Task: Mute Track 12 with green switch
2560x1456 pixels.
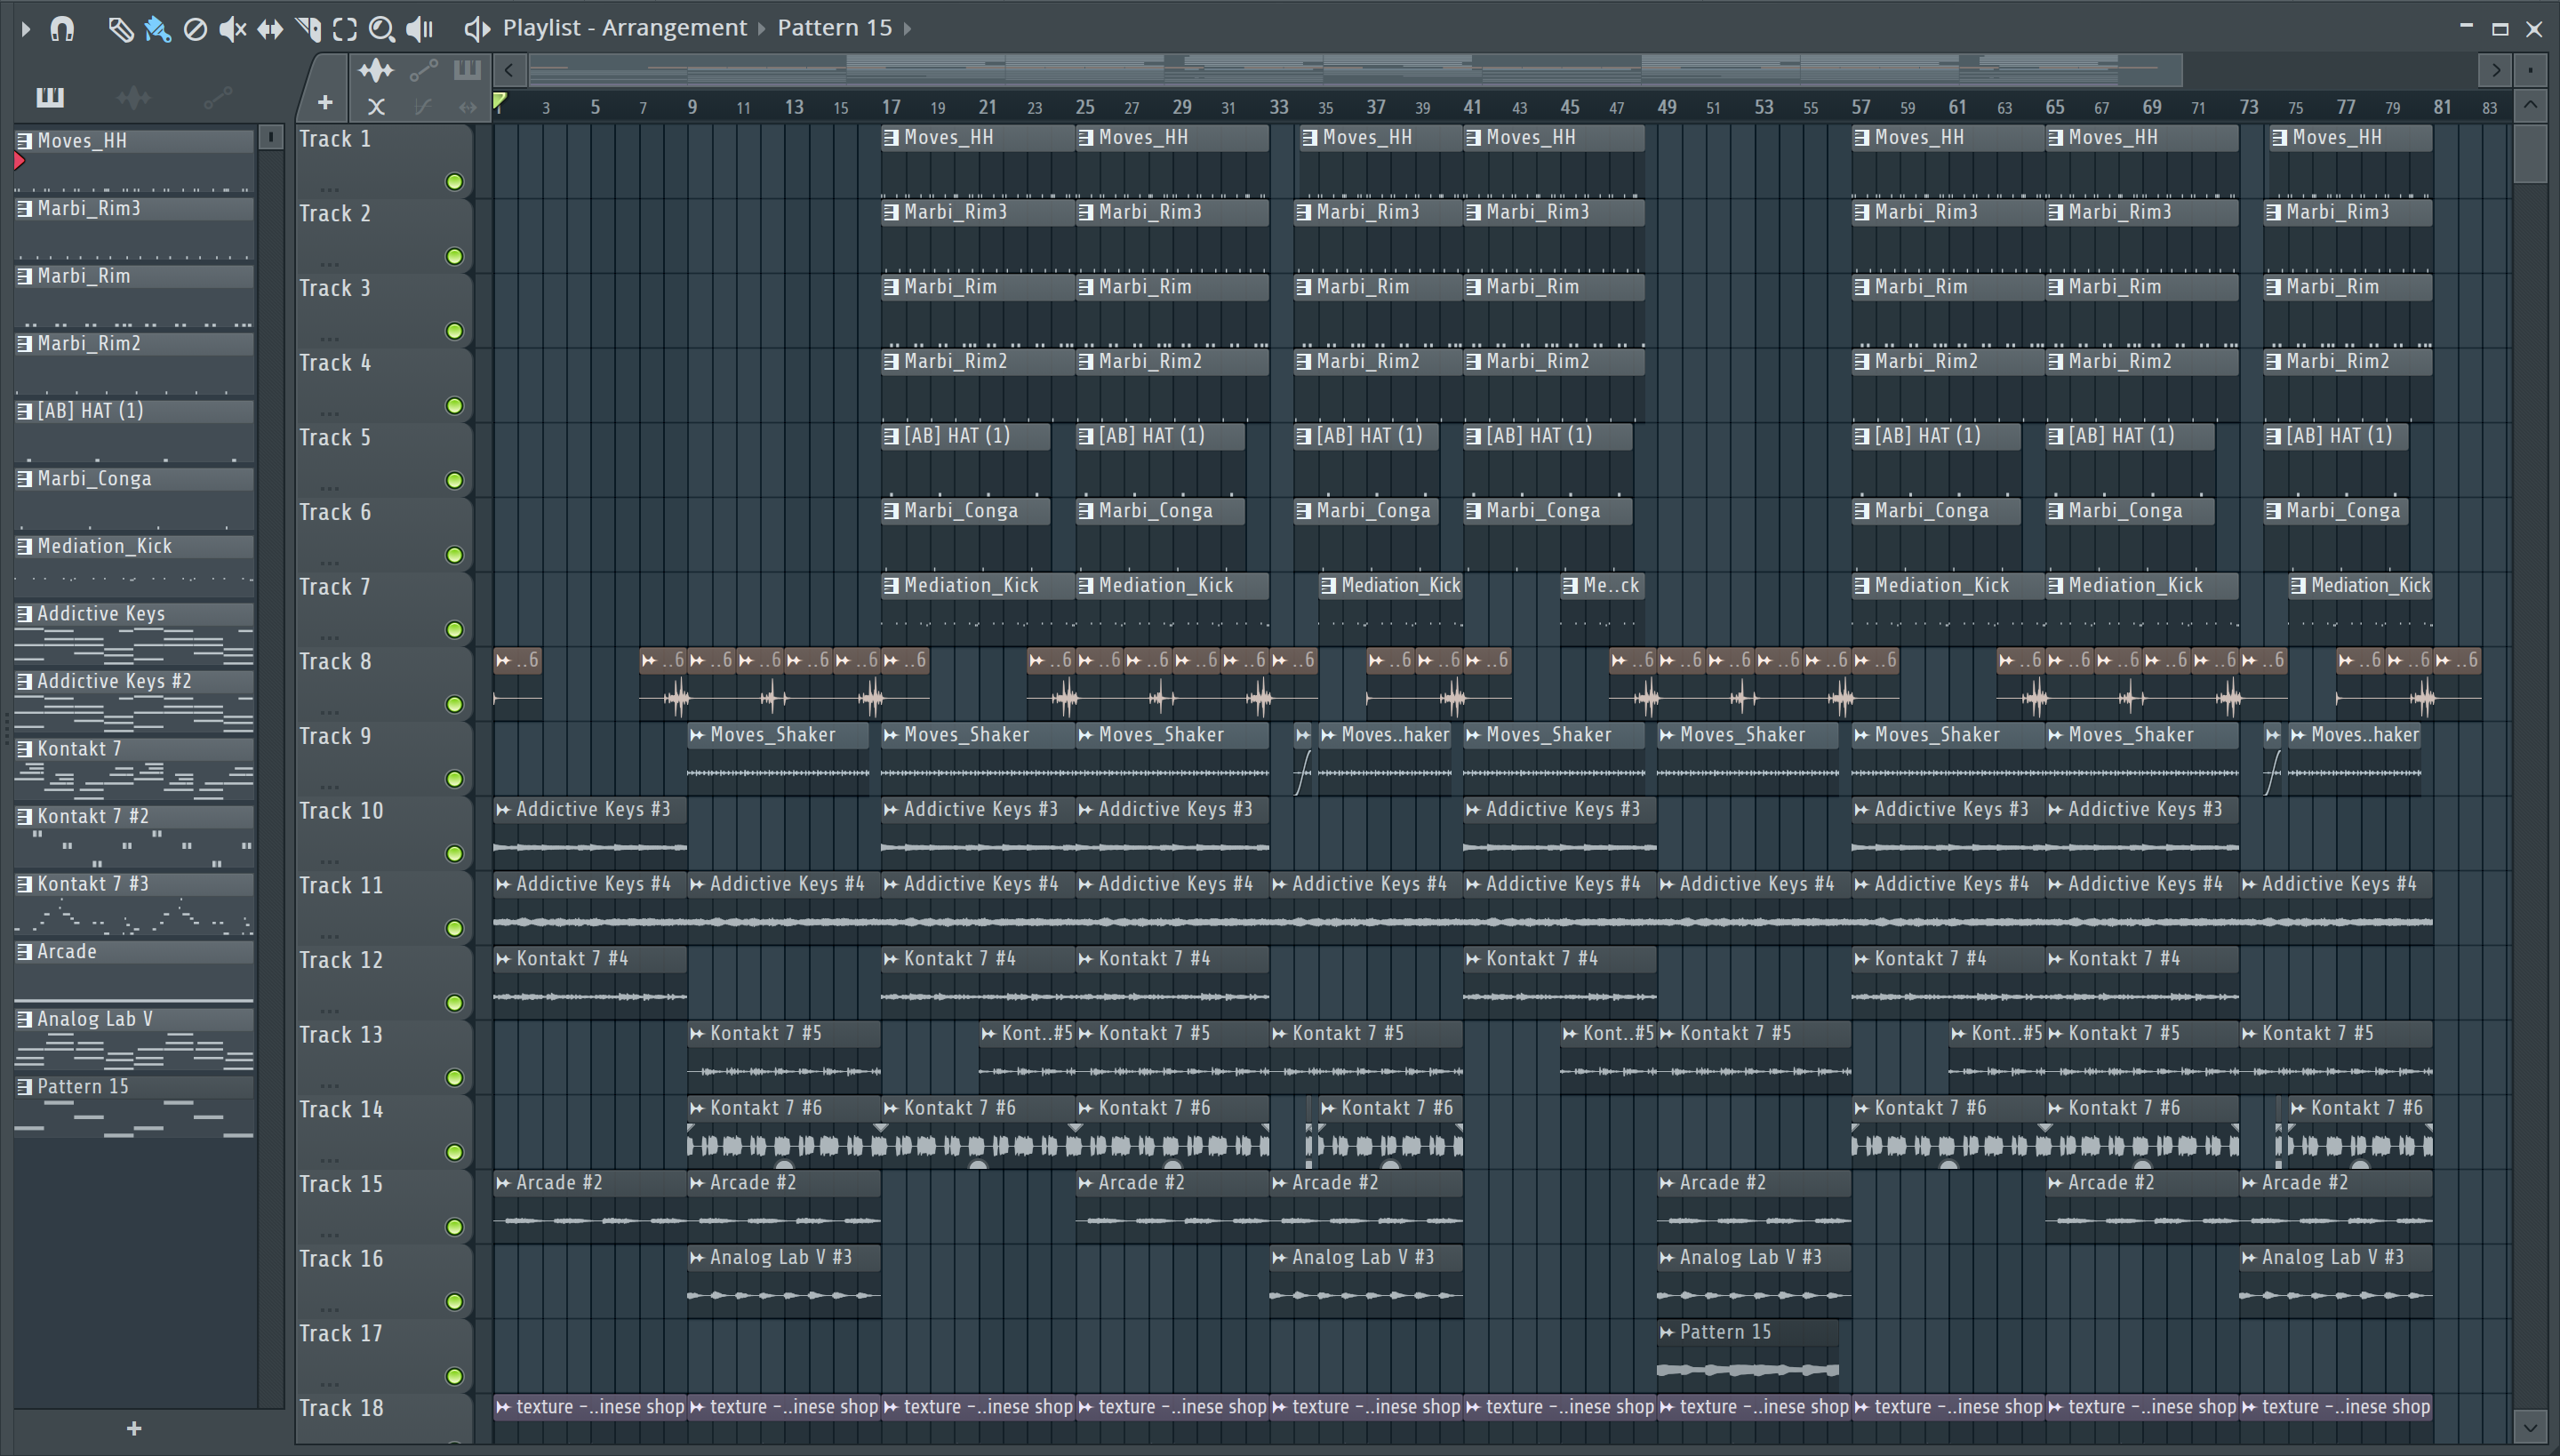Action: [x=454, y=1003]
